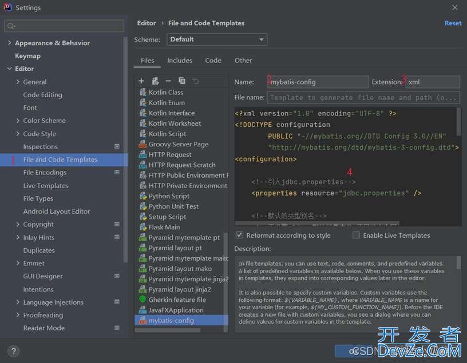
Task: Click the settings tree vertical scrollbar
Action: 125,150
